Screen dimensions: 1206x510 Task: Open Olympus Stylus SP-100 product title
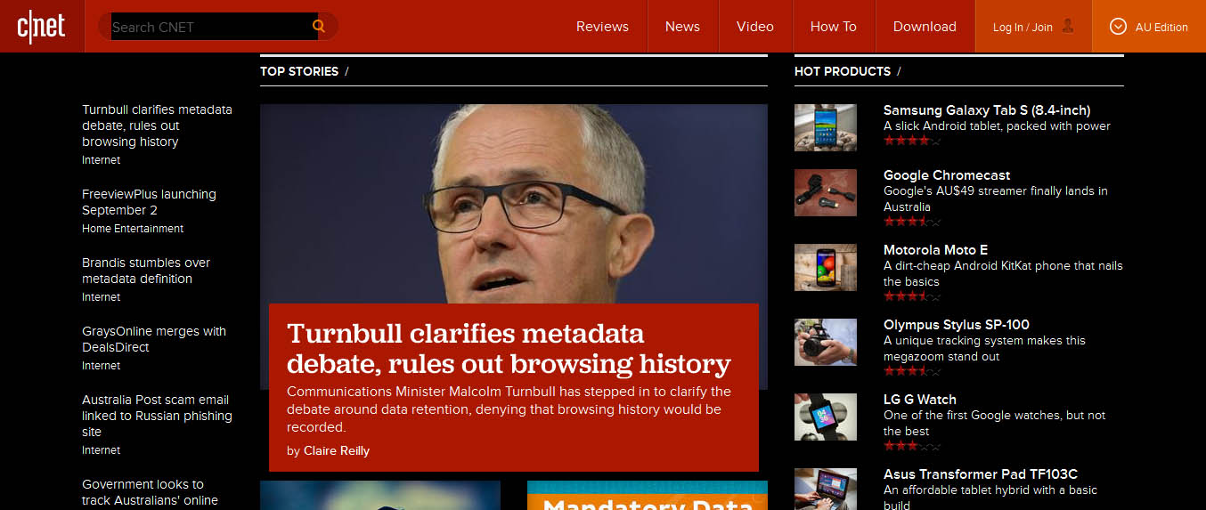(957, 325)
